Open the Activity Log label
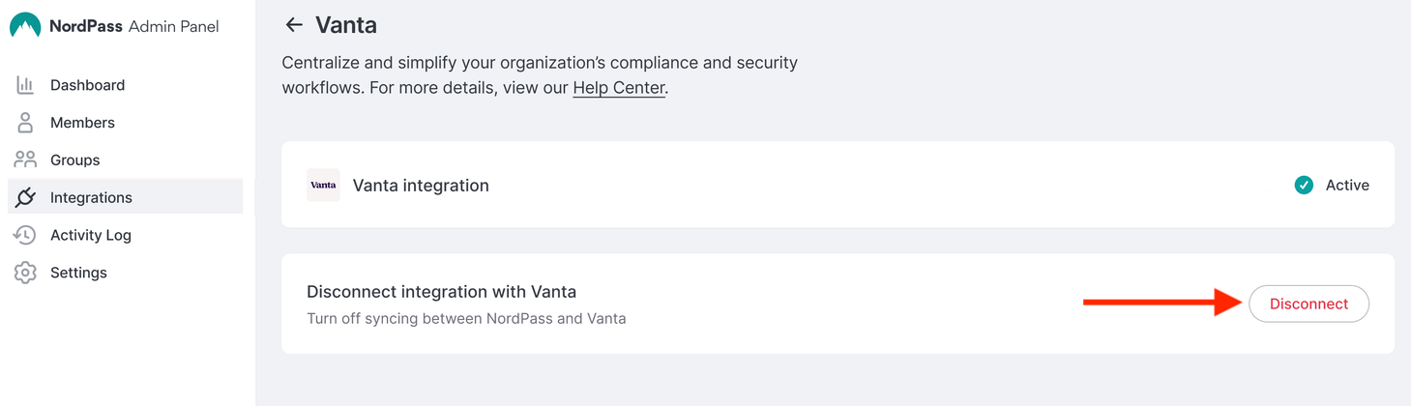This screenshot has height=406, width=1411. [91, 235]
